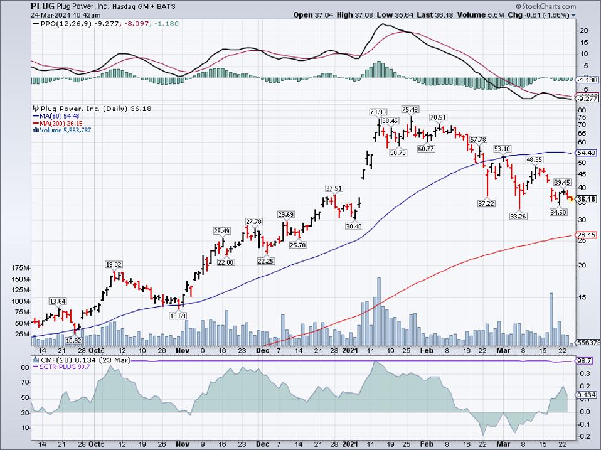Image resolution: width=601 pixels, height=450 pixels.
Task: Click the 37.22 low price label
Action: tap(486, 203)
